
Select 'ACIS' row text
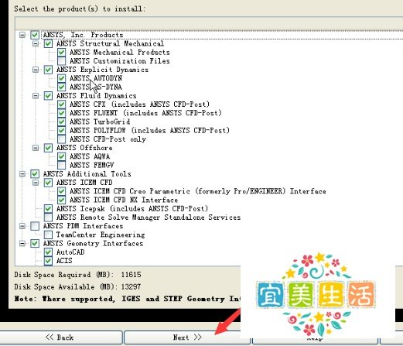[64, 261]
